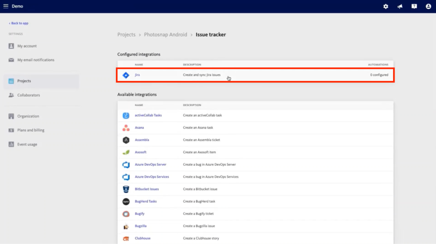Open the BugHerd Tasks integration
436x244 pixels.
click(x=146, y=201)
